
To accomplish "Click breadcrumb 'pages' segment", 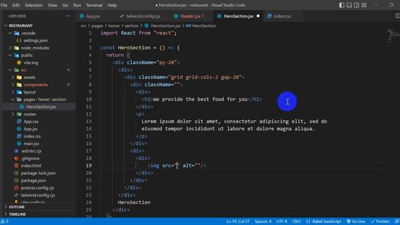I will tap(97, 26).
